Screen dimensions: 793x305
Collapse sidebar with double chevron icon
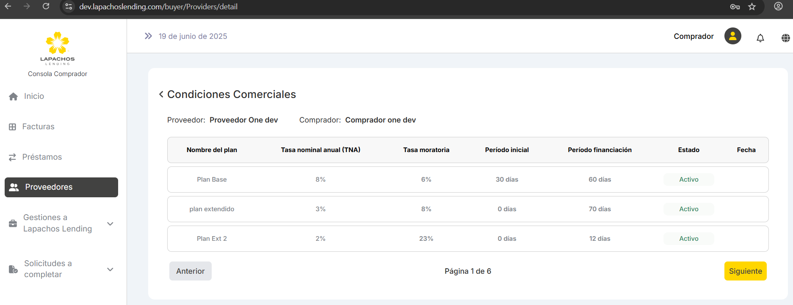pyautogui.click(x=148, y=36)
